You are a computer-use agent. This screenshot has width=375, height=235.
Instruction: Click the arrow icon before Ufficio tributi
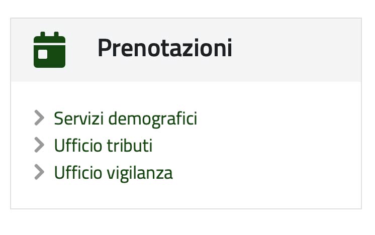(40, 145)
